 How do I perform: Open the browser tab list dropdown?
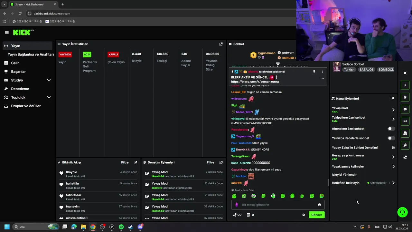[4, 4]
